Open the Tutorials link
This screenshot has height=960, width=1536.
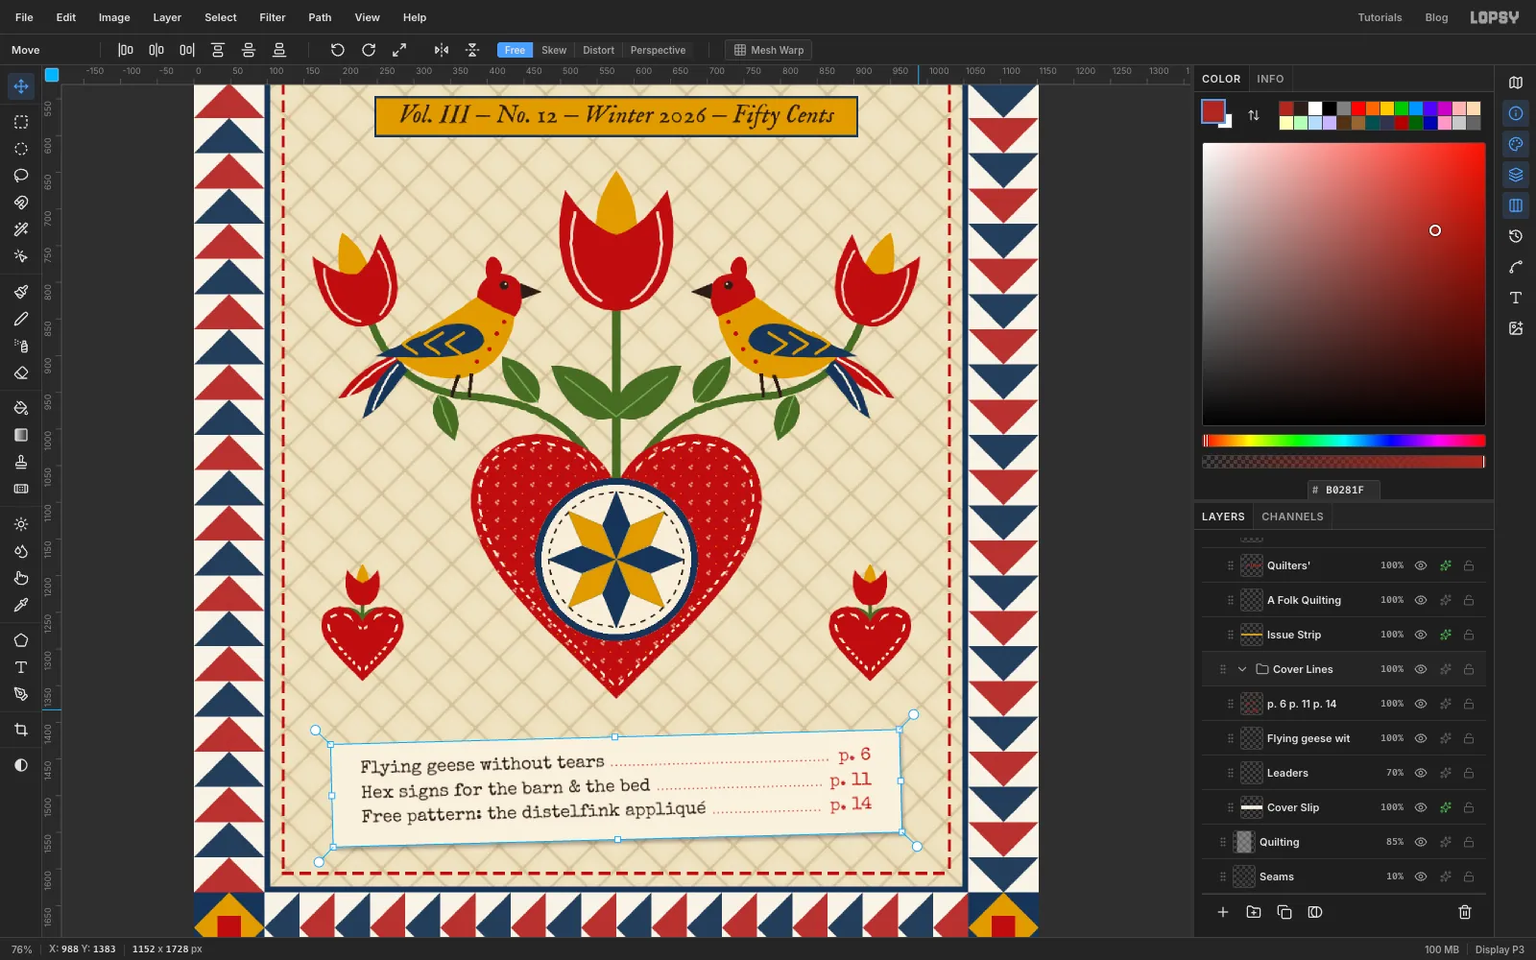pyautogui.click(x=1380, y=17)
